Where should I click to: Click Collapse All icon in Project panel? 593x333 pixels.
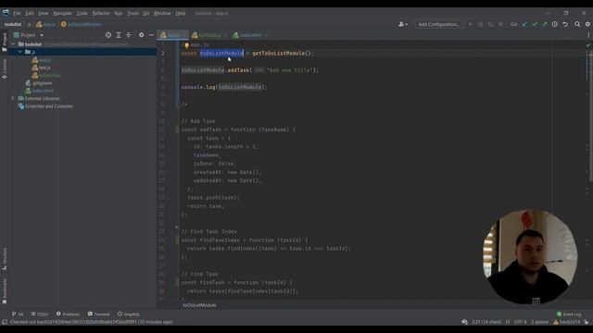(x=129, y=35)
